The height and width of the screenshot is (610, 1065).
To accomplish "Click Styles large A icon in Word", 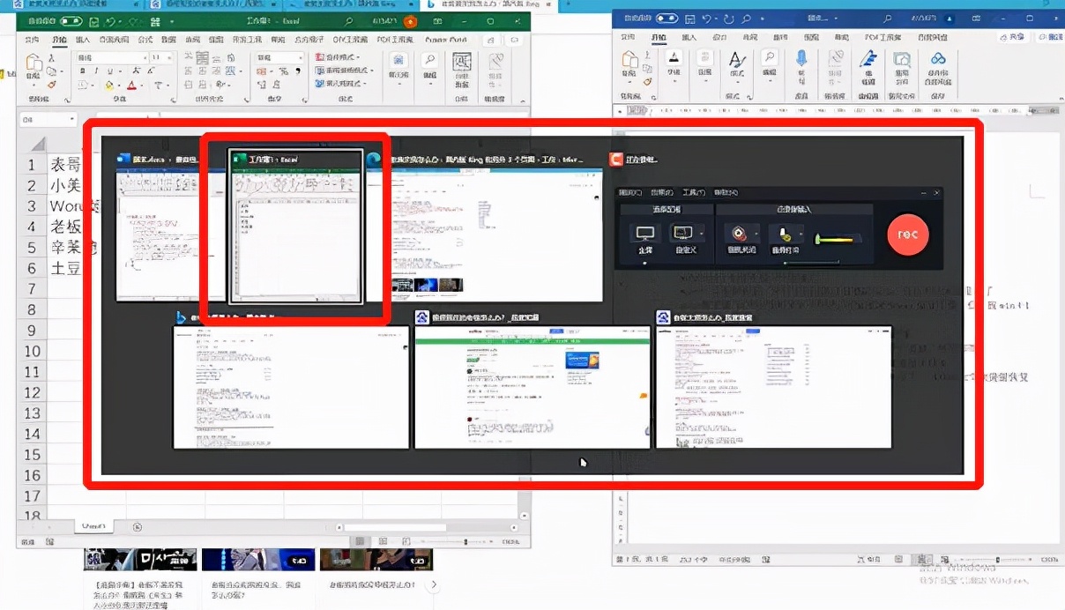I will click(x=737, y=59).
